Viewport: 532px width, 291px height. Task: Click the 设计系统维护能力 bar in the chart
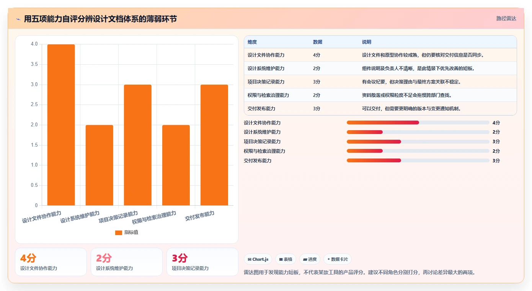point(100,165)
